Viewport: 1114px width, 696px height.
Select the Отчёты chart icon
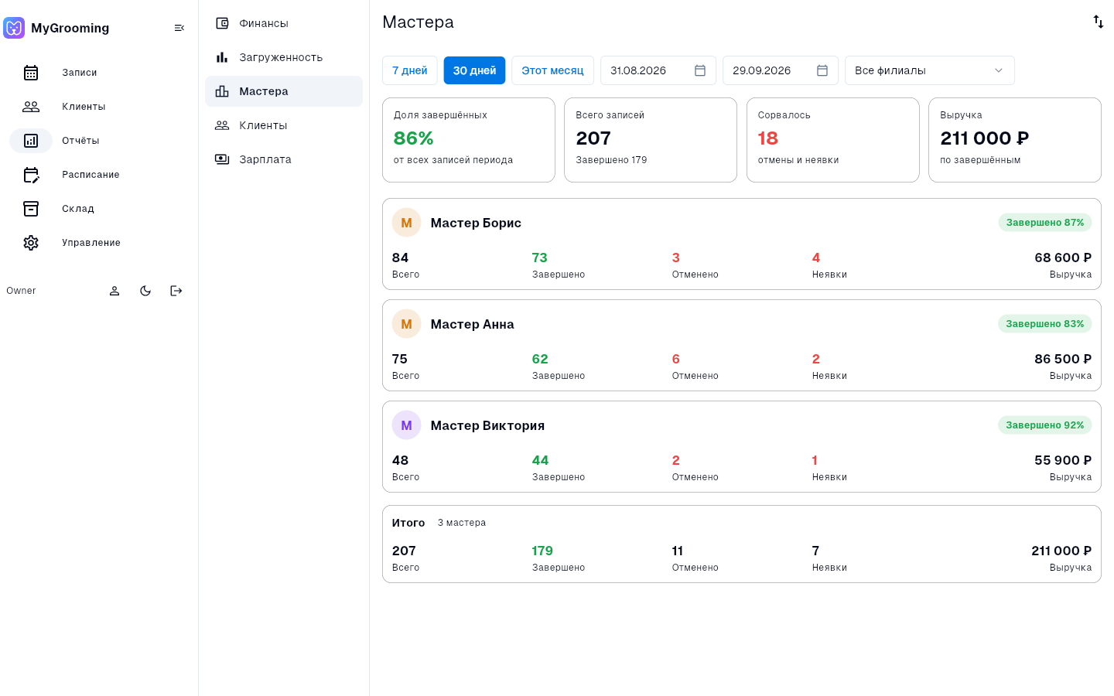pos(31,141)
